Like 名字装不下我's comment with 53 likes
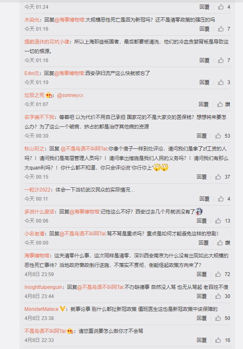Viewport: 243px width, 349px height. point(218,136)
